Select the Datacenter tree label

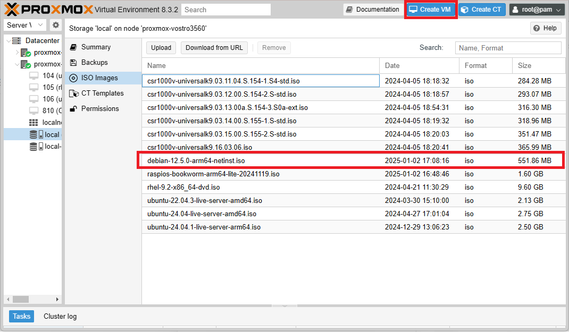(42, 40)
